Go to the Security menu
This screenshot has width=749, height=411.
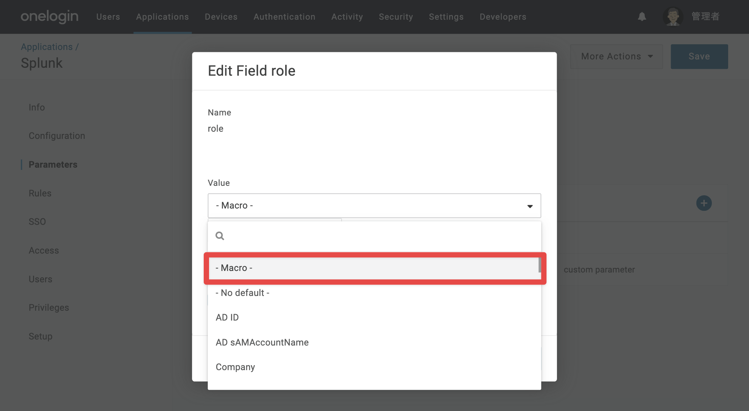[396, 17]
